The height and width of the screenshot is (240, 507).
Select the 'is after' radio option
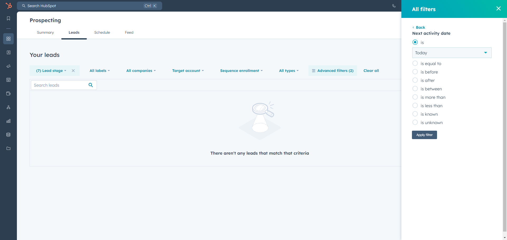click(x=415, y=80)
